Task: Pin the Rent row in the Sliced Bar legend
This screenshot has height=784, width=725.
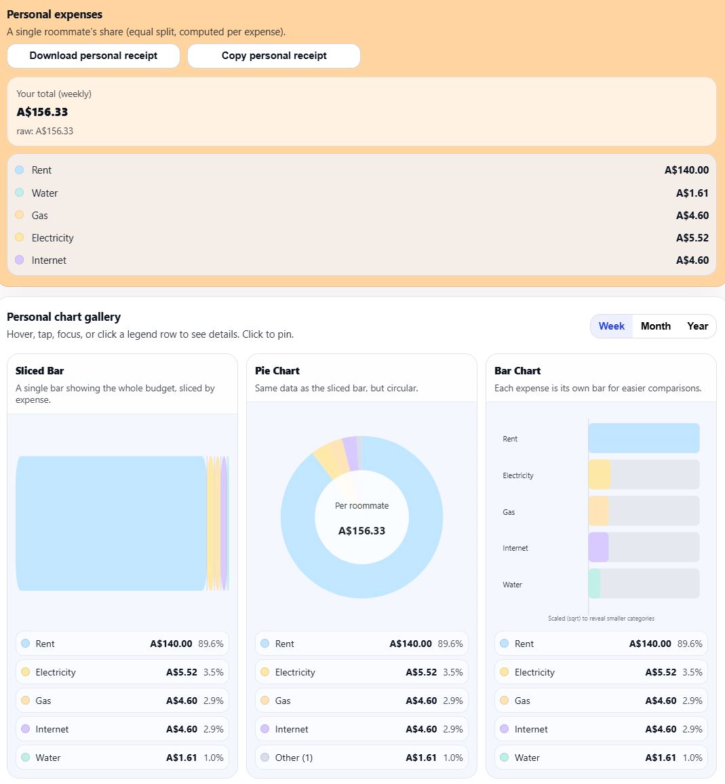Action: point(122,643)
